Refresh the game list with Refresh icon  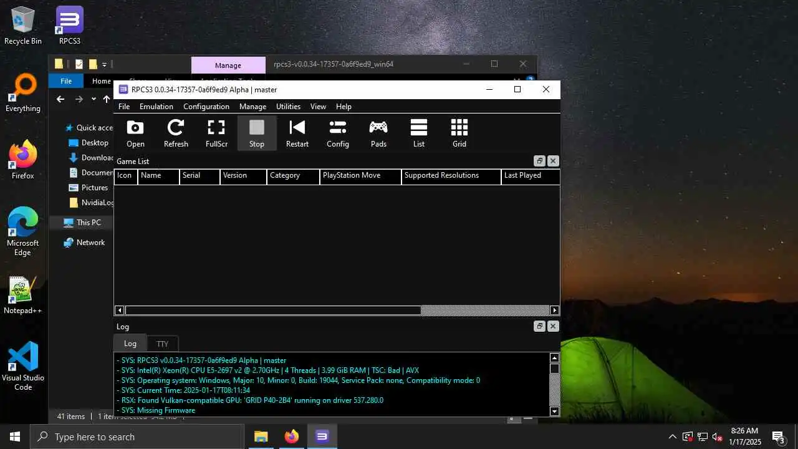click(176, 133)
